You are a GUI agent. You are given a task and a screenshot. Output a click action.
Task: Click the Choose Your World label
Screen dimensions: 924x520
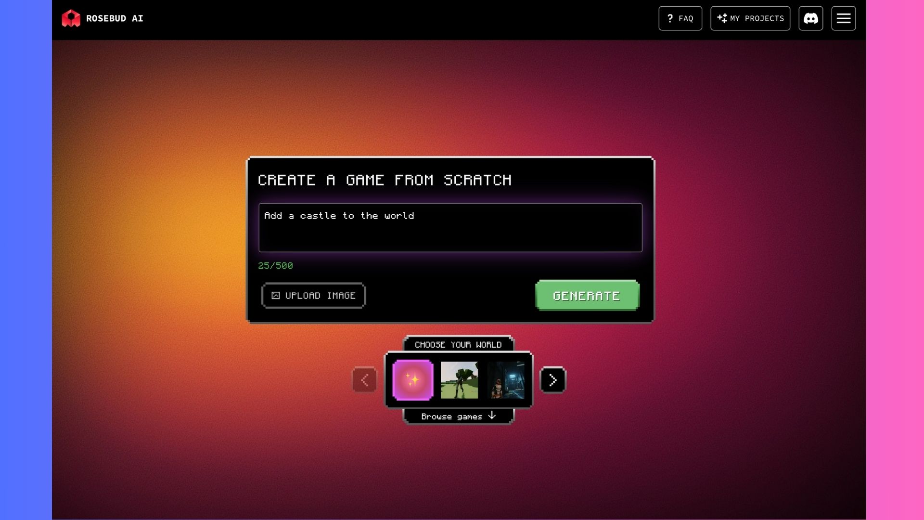458,345
